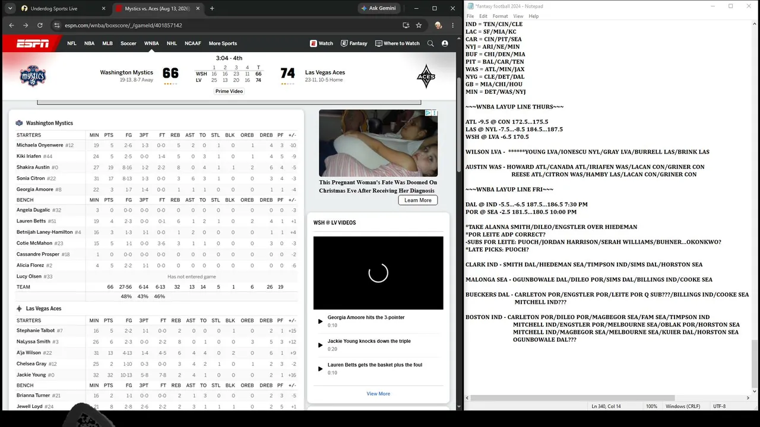The width and height of the screenshot is (760, 427).
Task: Open a new Chrome tab
Action: 212,8
